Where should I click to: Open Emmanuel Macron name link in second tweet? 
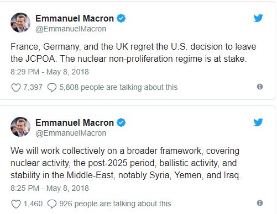point(75,122)
